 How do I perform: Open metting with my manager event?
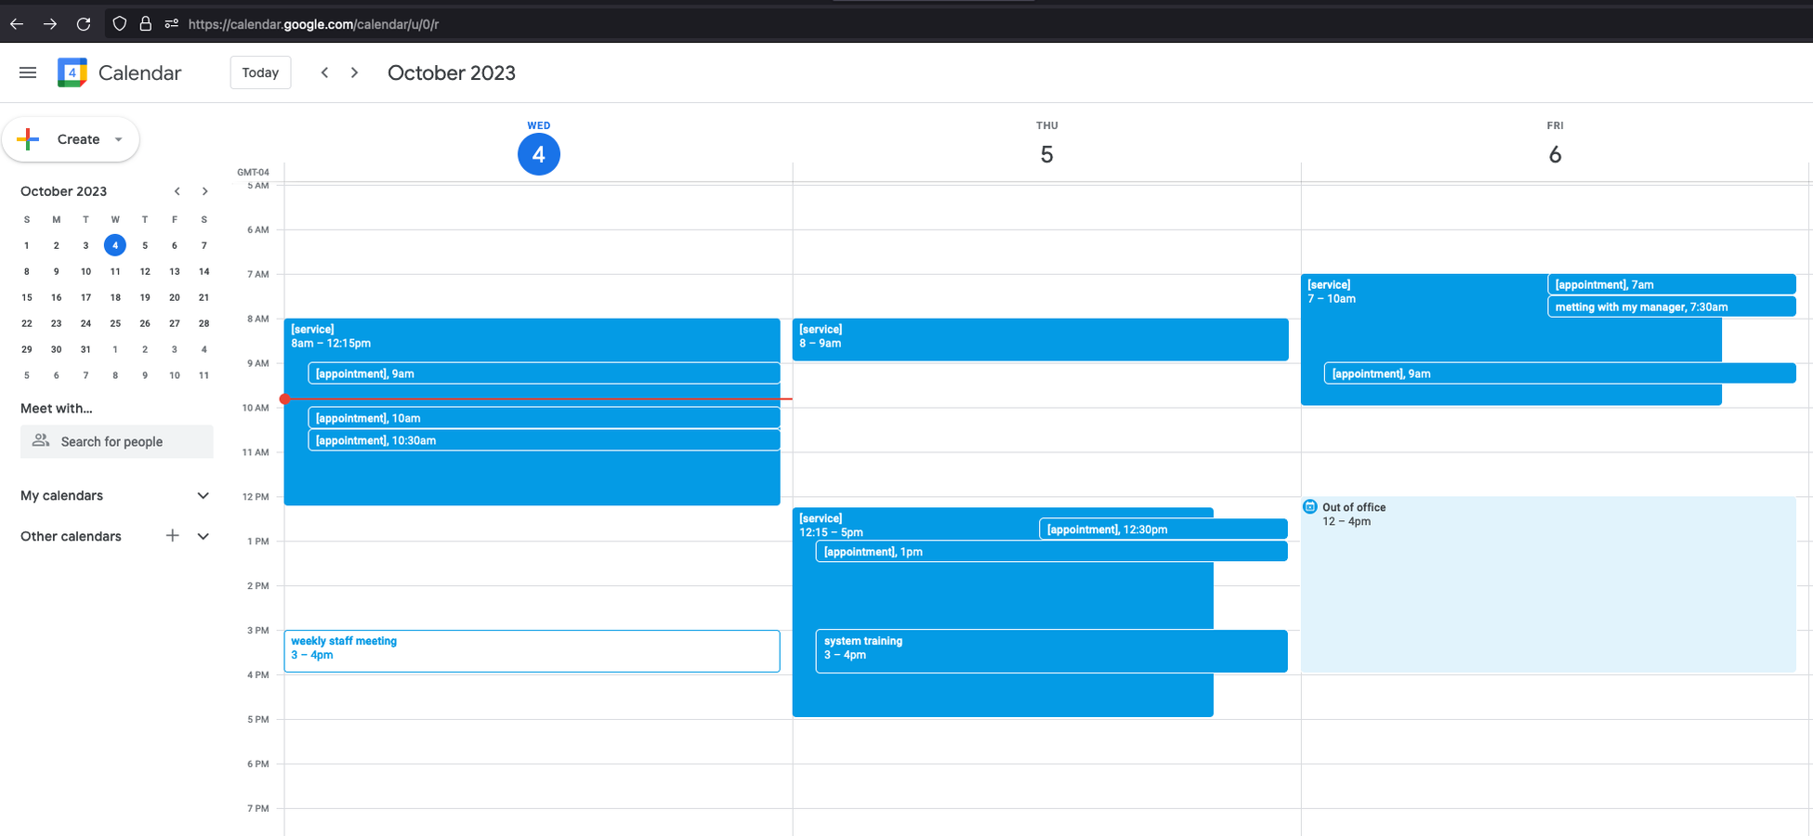pos(1672,307)
